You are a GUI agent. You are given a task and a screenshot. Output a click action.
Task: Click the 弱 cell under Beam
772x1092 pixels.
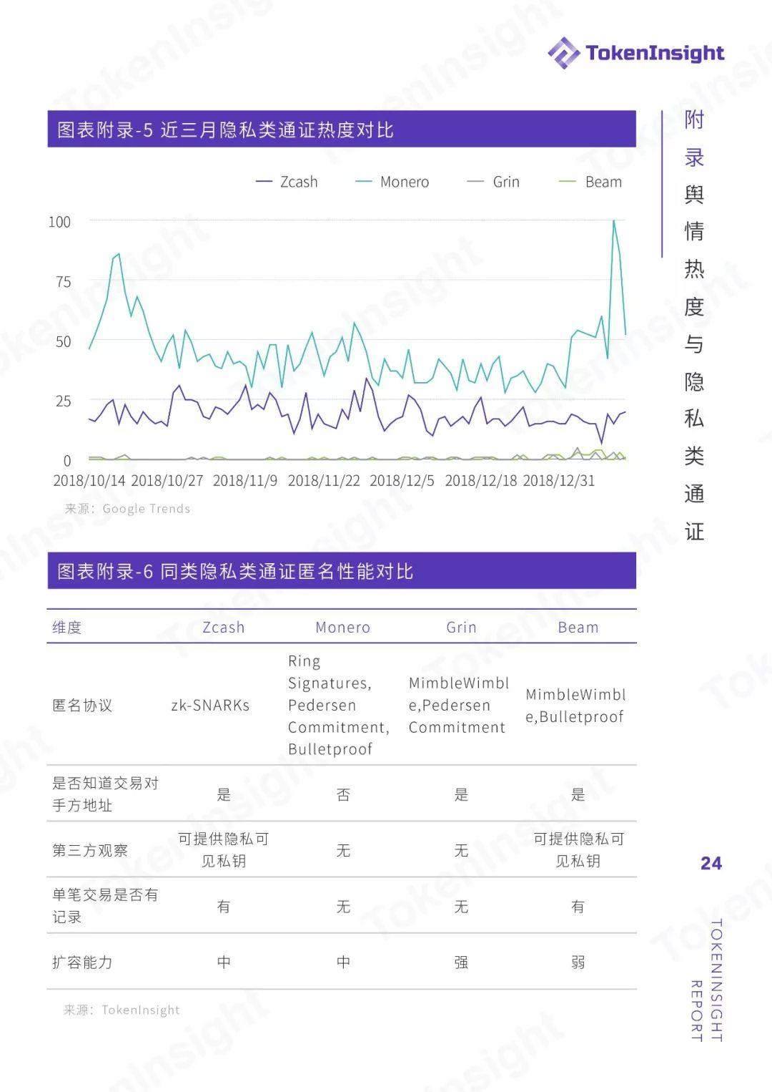[578, 962]
